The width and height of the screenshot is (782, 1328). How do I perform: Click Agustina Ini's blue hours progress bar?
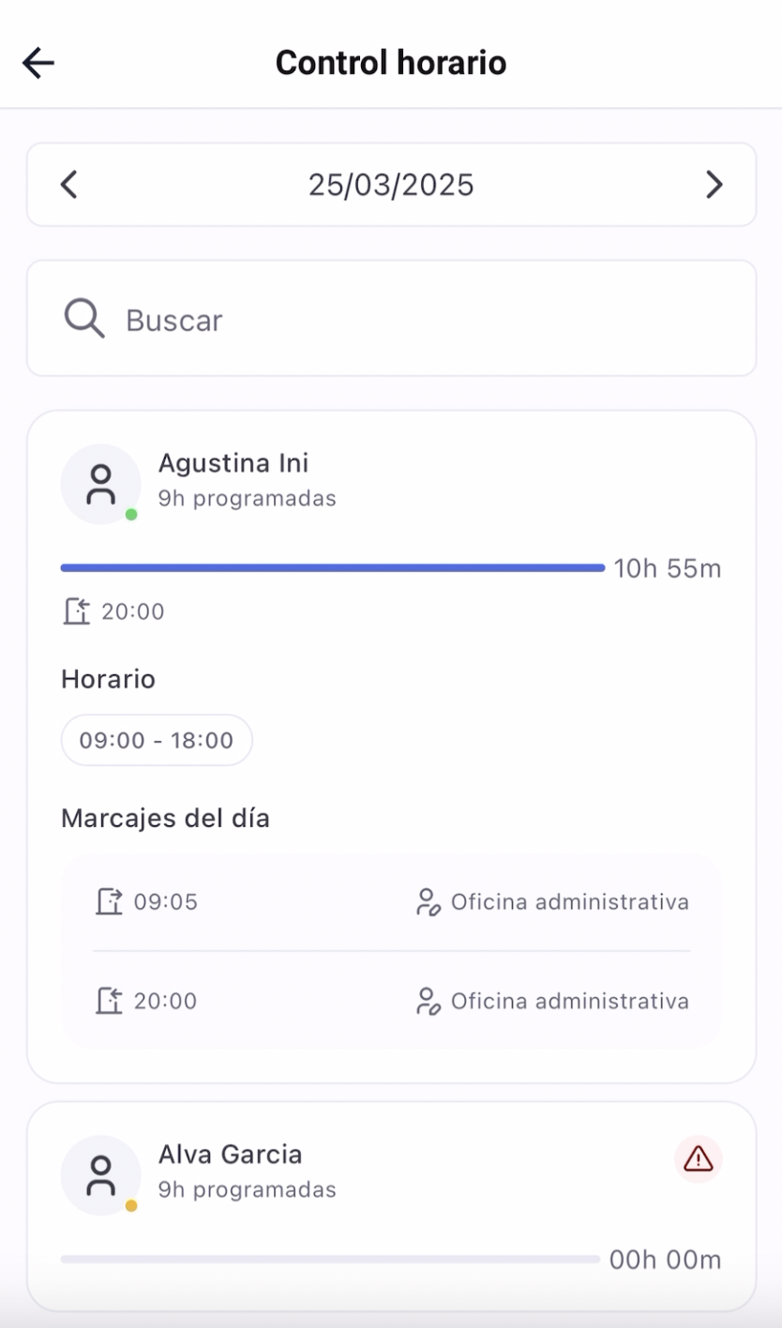pyautogui.click(x=332, y=567)
